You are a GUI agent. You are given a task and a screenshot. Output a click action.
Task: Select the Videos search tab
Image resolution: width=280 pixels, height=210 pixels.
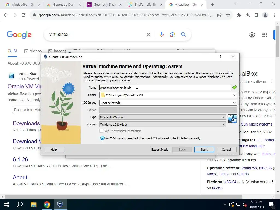coord(33,51)
